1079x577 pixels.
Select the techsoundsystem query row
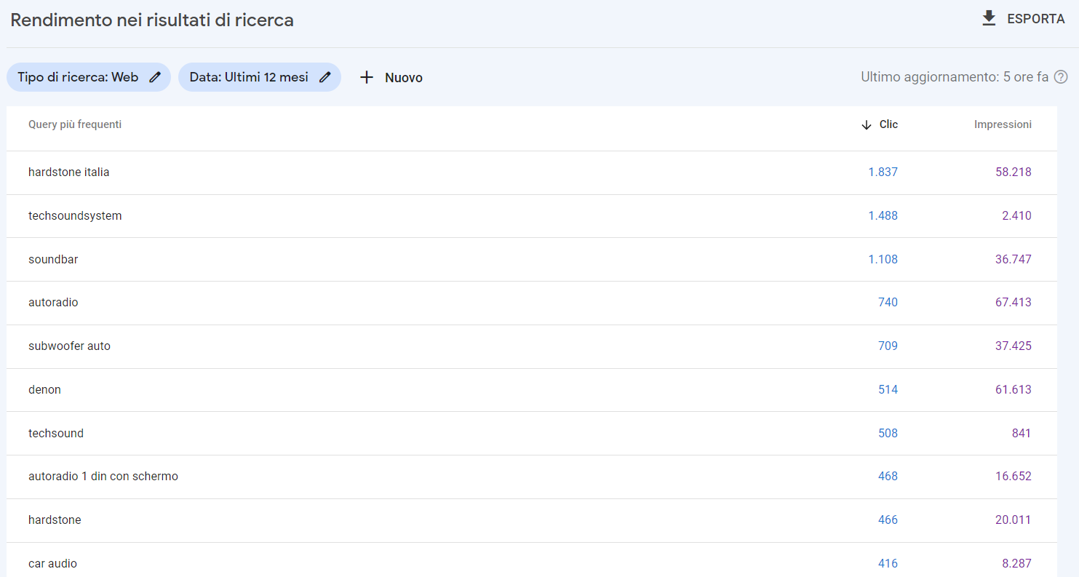pyautogui.click(x=532, y=216)
